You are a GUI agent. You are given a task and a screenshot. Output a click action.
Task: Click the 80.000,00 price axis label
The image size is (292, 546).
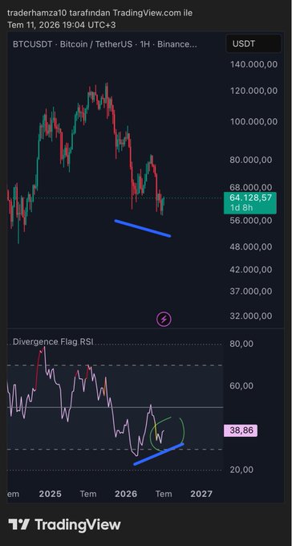click(x=250, y=160)
